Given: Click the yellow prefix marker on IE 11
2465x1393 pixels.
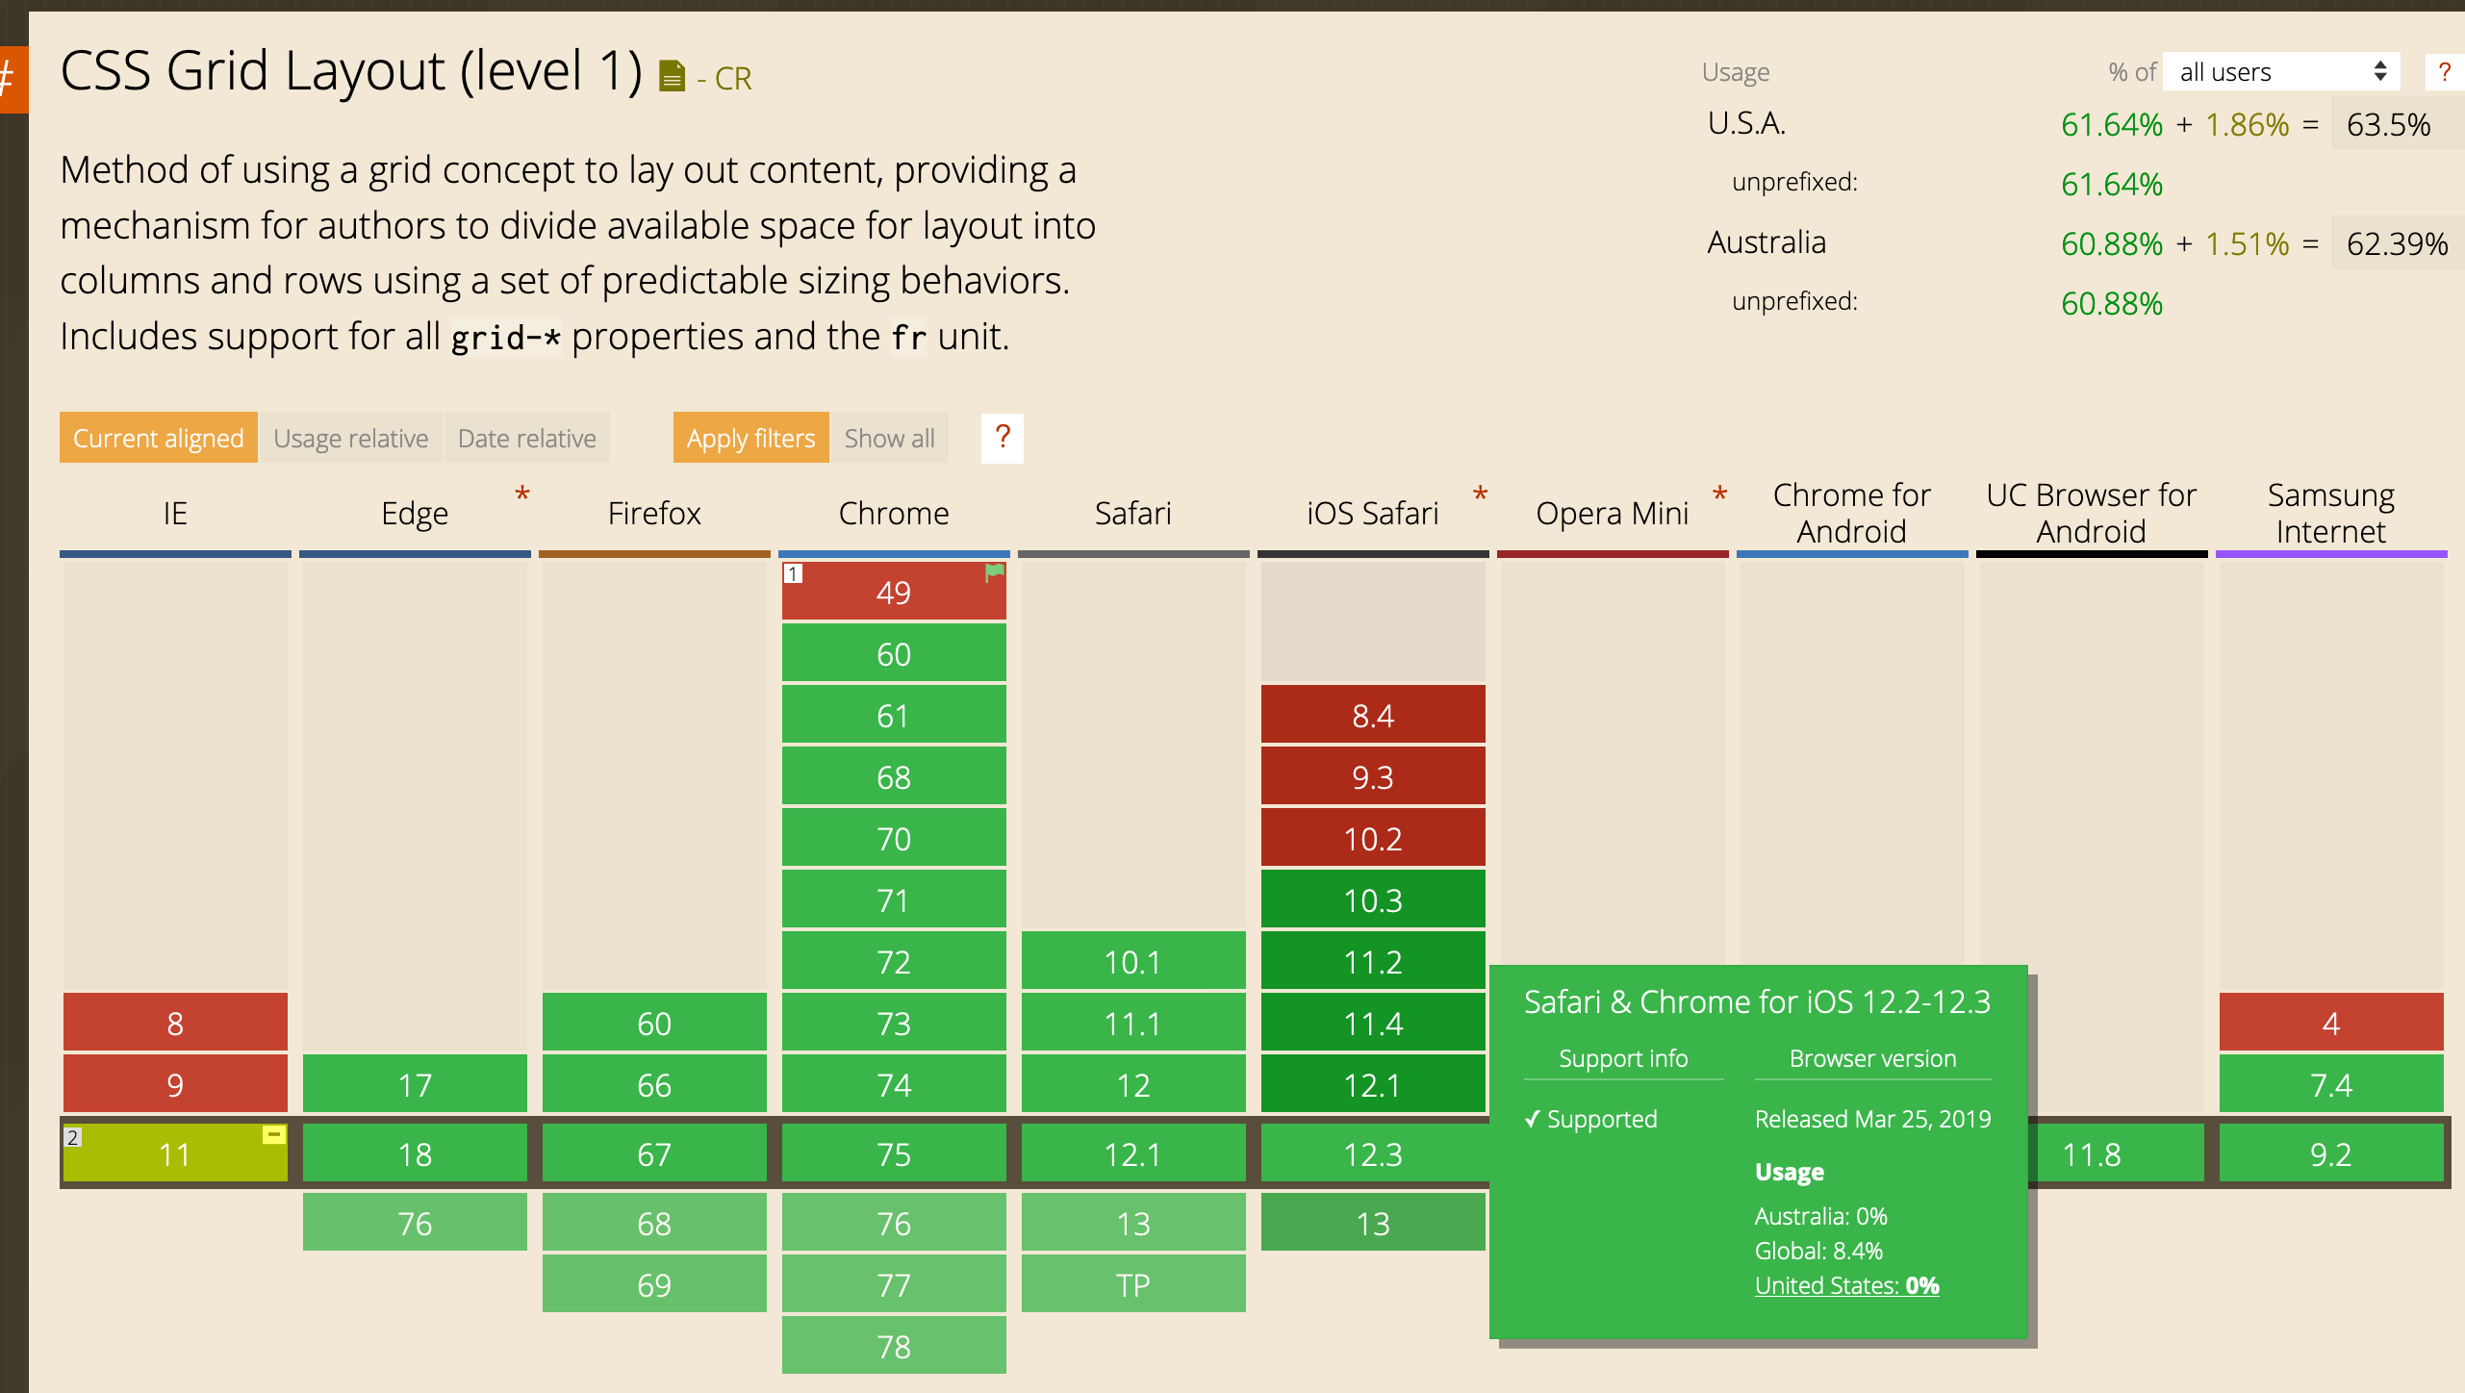Looking at the screenshot, I should click(x=274, y=1135).
